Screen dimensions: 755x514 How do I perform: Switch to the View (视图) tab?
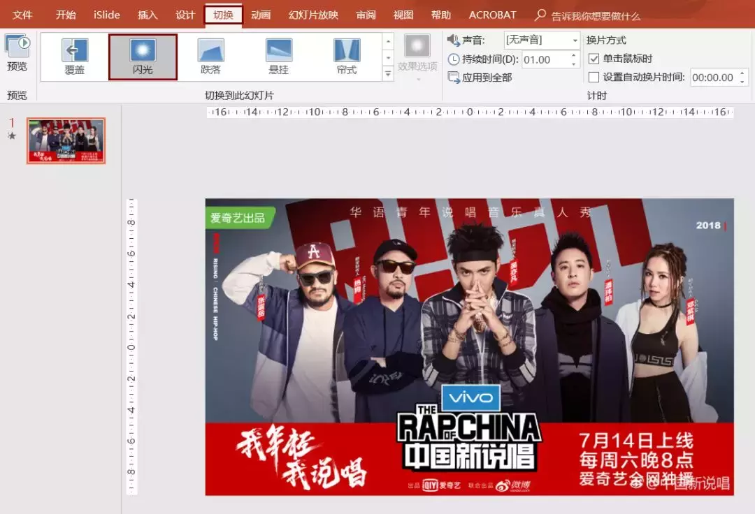pos(403,15)
